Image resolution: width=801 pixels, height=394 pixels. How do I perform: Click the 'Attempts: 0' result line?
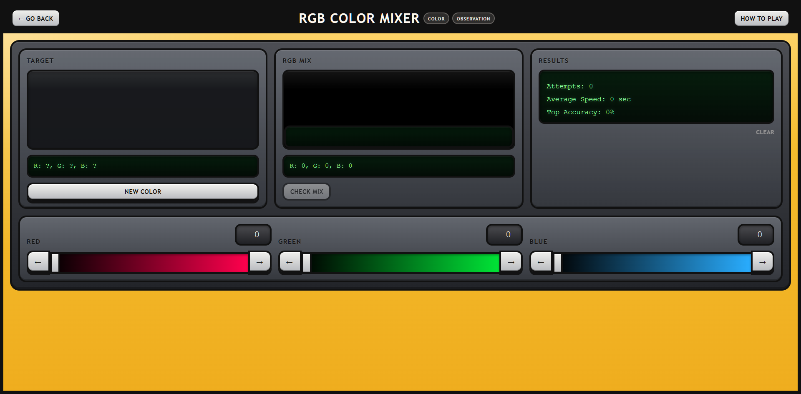[569, 86]
